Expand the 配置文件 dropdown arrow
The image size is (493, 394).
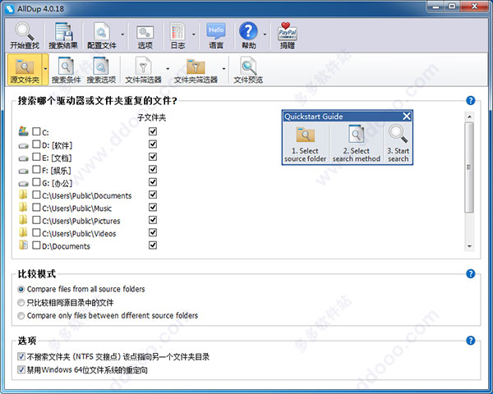tap(122, 34)
